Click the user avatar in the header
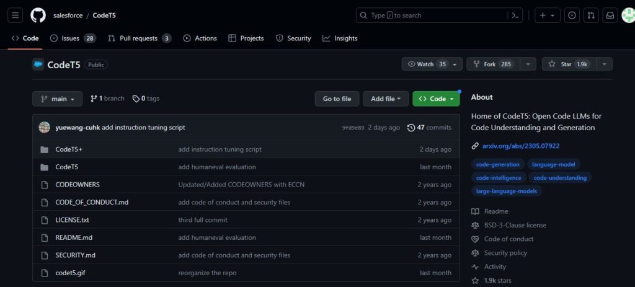This screenshot has width=635, height=287. click(x=629, y=15)
